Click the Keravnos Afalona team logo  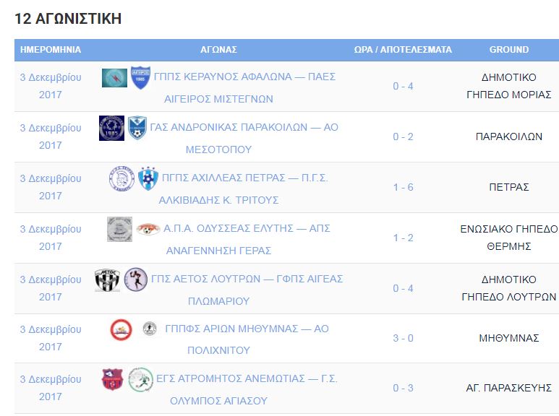[x=114, y=78]
